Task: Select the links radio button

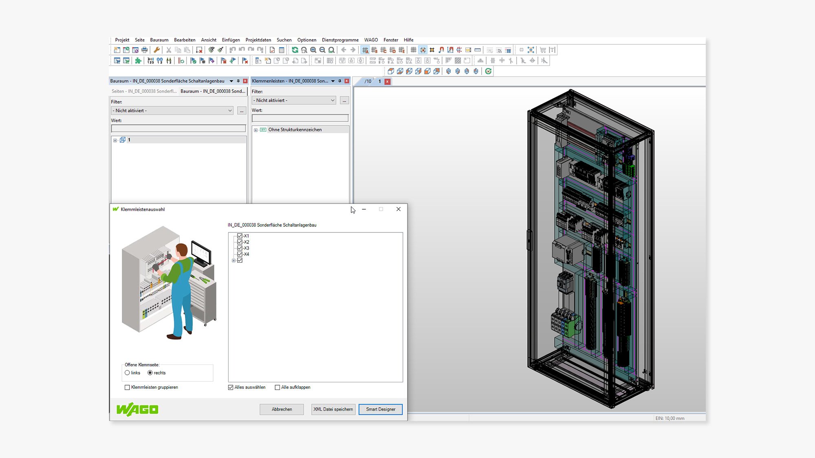Action: point(127,373)
